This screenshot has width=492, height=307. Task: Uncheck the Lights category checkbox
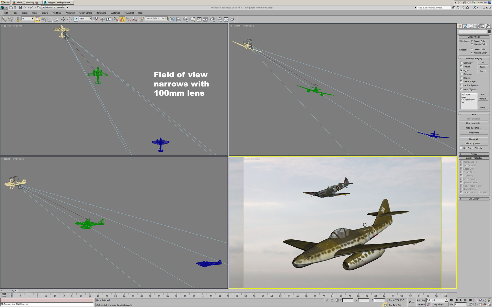pyautogui.click(x=461, y=70)
